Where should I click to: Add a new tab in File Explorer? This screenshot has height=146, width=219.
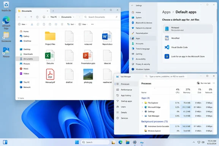[x=53, y=11]
